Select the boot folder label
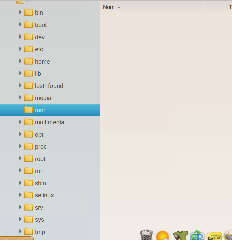The width and height of the screenshot is (232, 240). pos(41,25)
